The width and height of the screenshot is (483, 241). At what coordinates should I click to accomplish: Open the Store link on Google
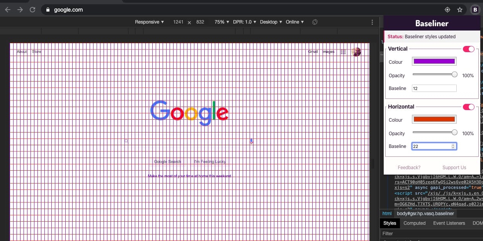tap(37, 52)
